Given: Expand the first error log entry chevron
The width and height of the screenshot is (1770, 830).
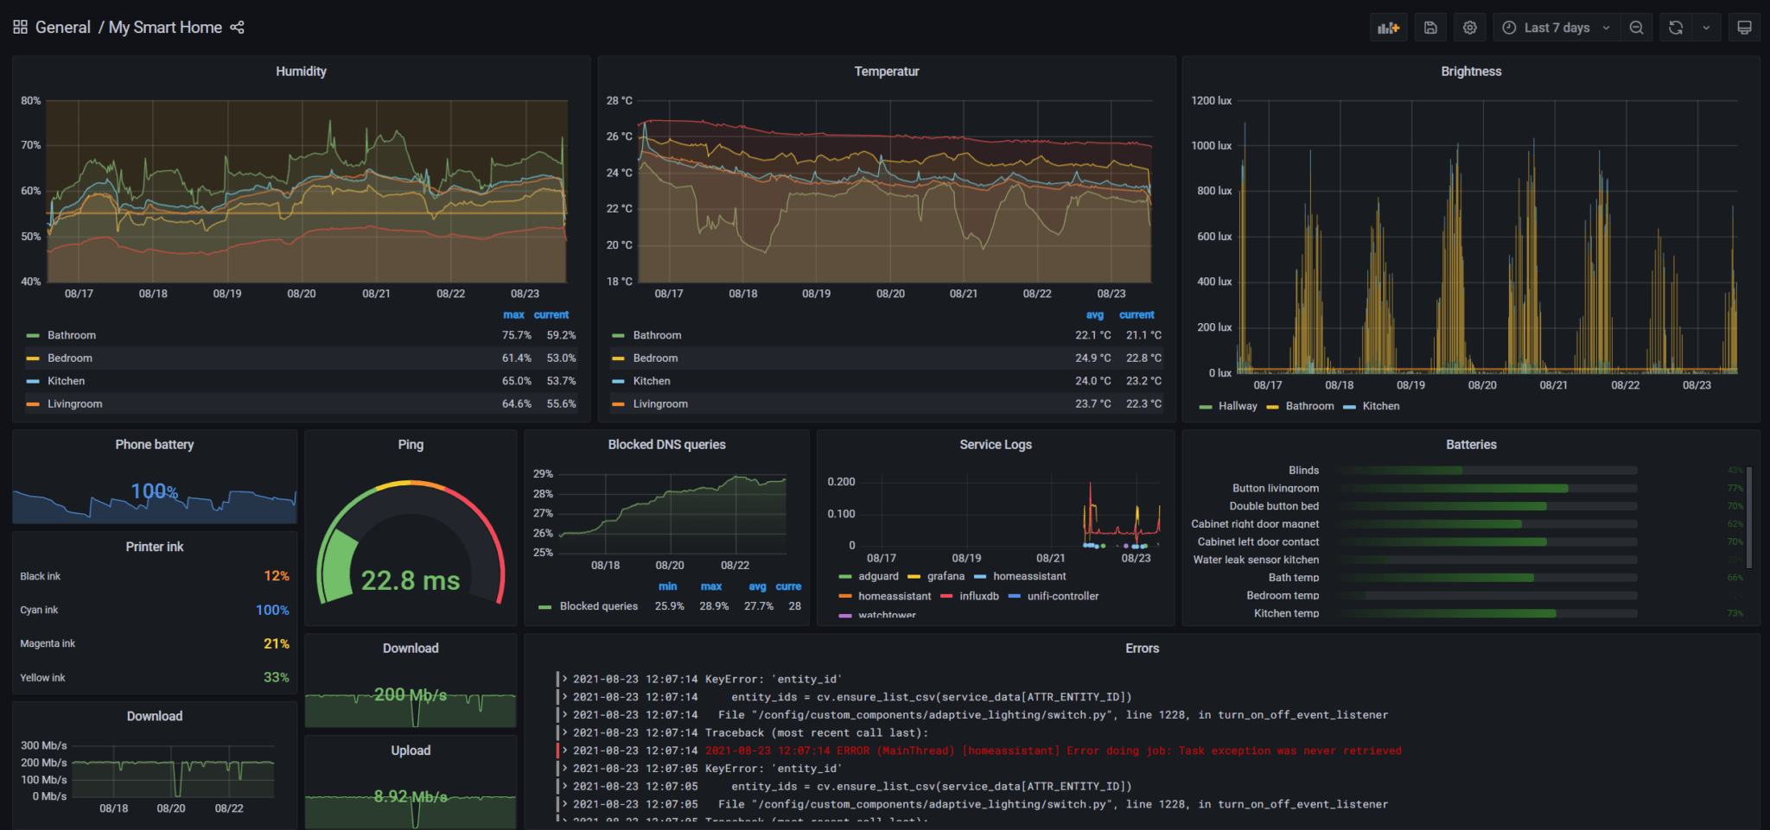Looking at the screenshot, I should click(x=566, y=679).
